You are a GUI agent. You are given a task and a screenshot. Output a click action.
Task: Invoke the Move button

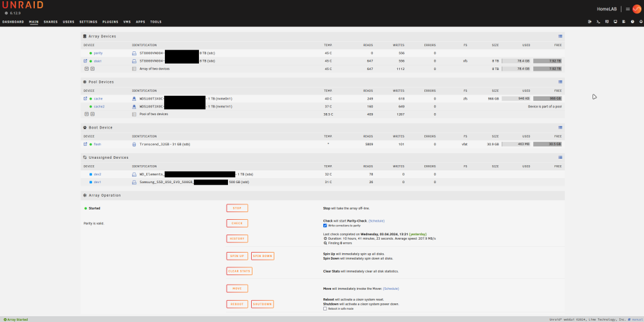point(237,289)
